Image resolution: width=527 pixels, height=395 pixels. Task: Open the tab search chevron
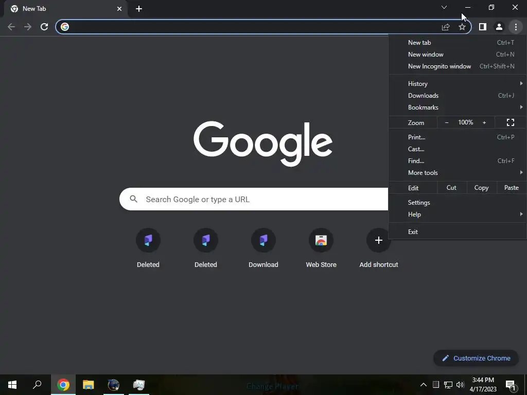444,7
